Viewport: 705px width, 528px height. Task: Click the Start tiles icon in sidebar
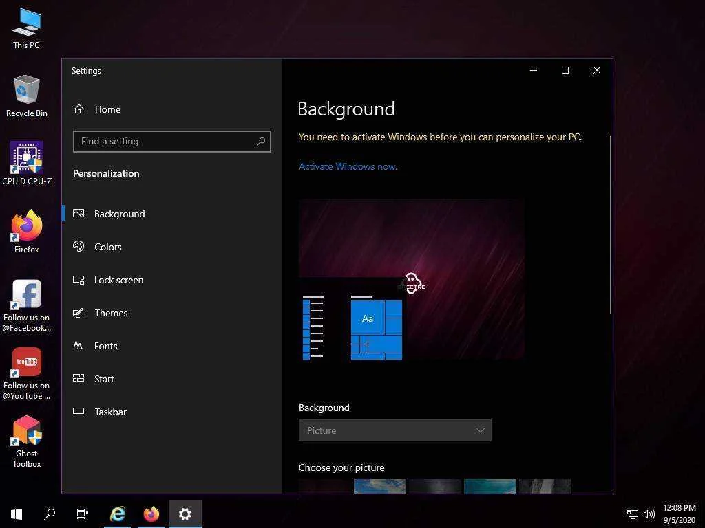click(x=78, y=378)
